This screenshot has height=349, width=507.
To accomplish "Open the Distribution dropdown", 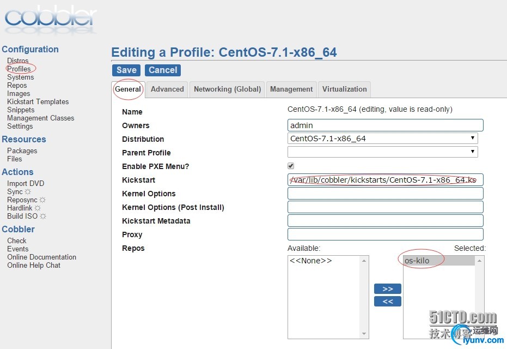I will [x=382, y=139].
